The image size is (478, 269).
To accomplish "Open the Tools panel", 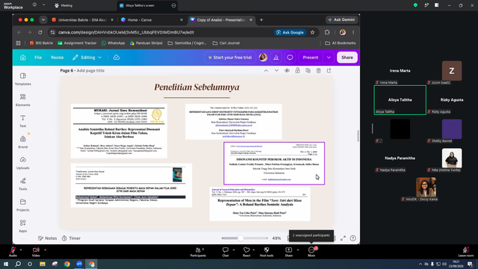I will tap(23, 184).
